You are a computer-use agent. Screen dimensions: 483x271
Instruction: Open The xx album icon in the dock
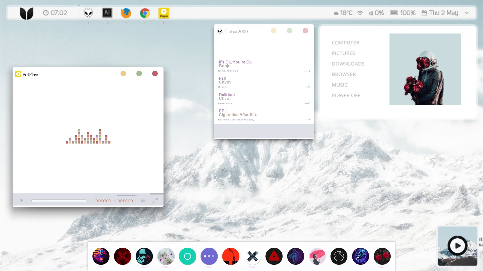252,256
